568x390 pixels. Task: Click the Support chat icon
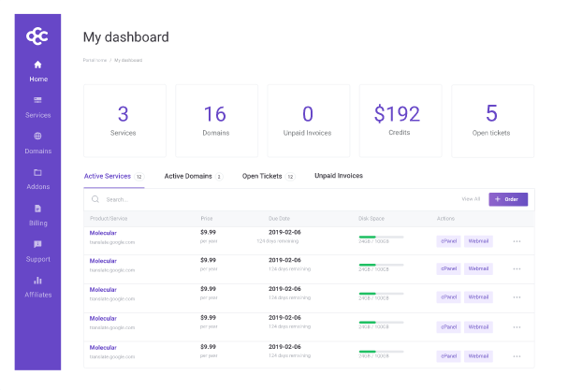(37, 244)
